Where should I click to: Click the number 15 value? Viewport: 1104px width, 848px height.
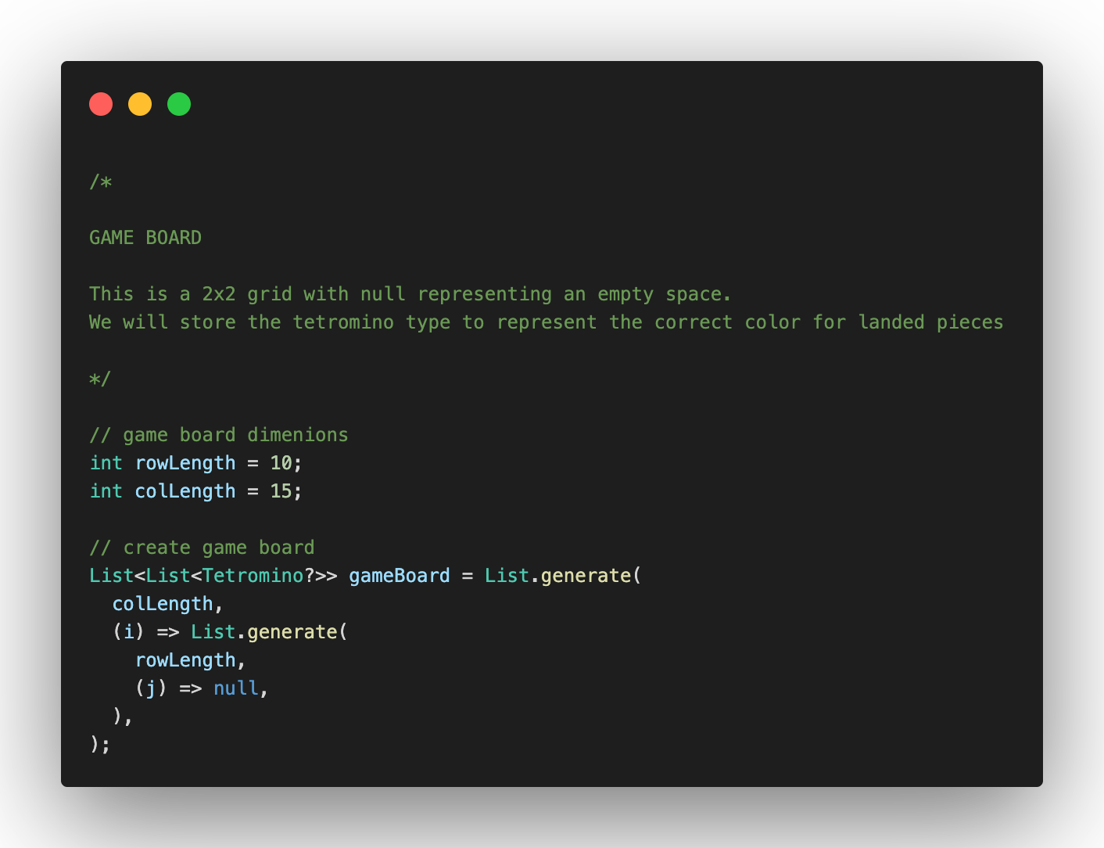281,491
